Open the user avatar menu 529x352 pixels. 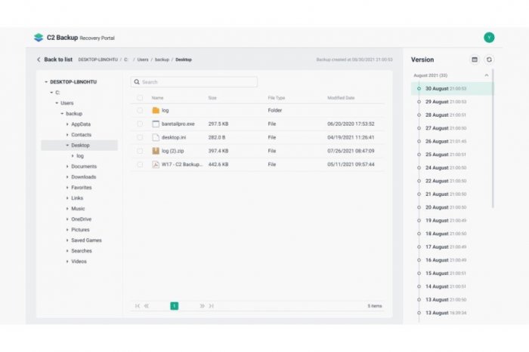point(489,37)
